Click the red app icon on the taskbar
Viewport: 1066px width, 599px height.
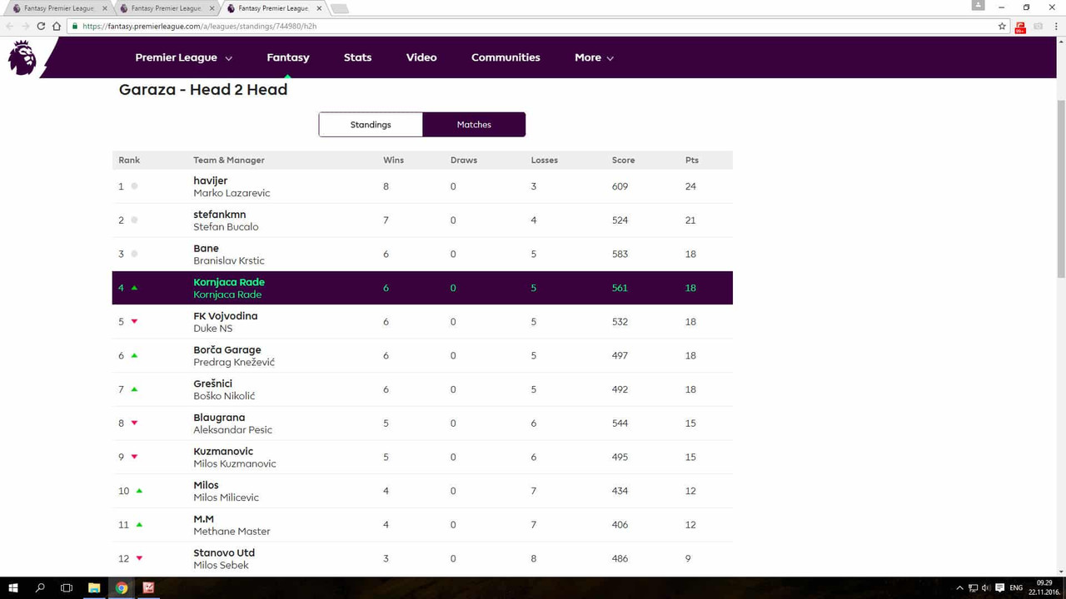click(148, 587)
